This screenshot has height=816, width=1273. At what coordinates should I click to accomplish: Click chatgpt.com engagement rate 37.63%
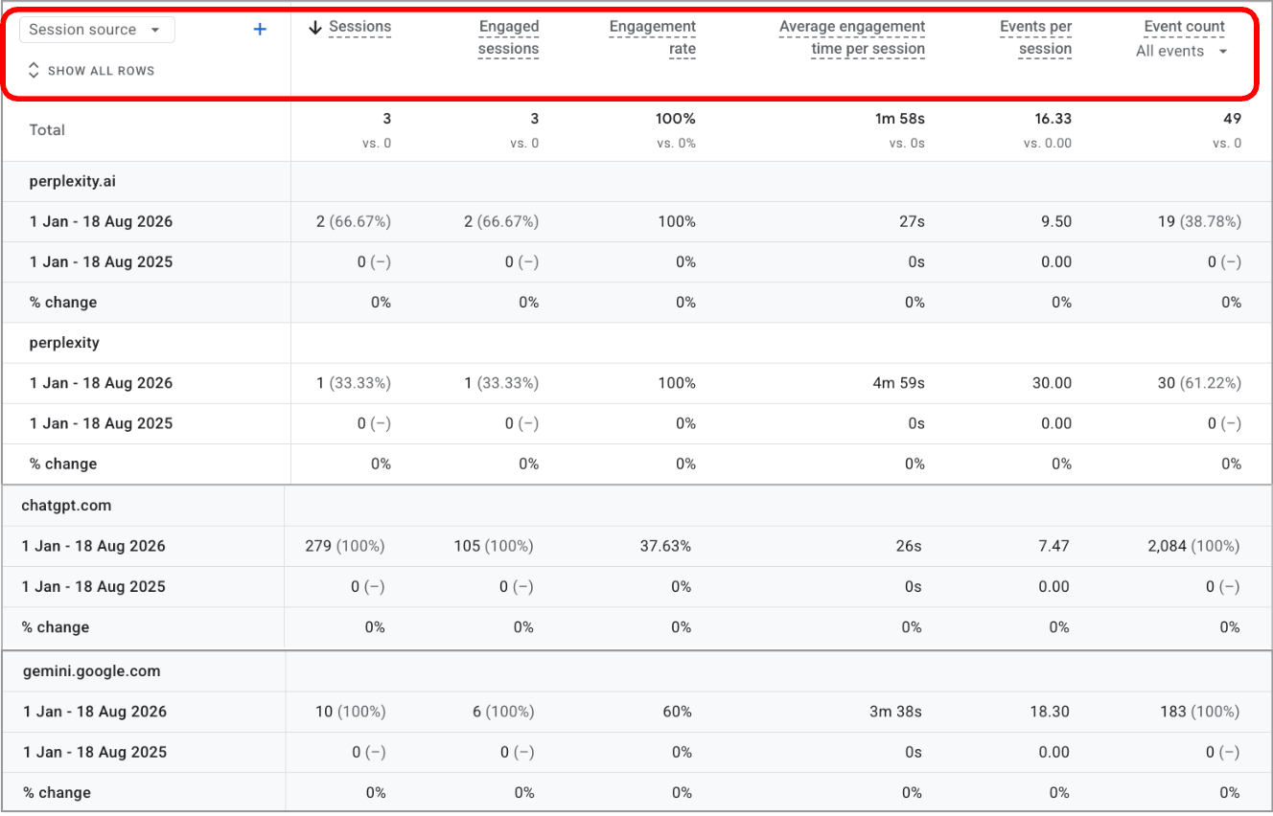tap(665, 547)
